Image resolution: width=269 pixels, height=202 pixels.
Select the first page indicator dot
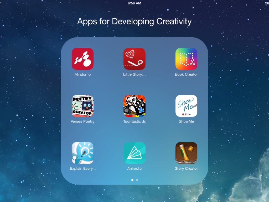(x=132, y=180)
